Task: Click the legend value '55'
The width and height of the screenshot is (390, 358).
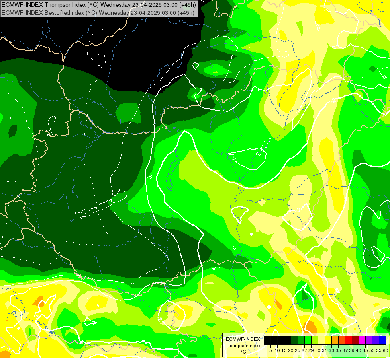Action: pyautogui.click(x=379, y=350)
